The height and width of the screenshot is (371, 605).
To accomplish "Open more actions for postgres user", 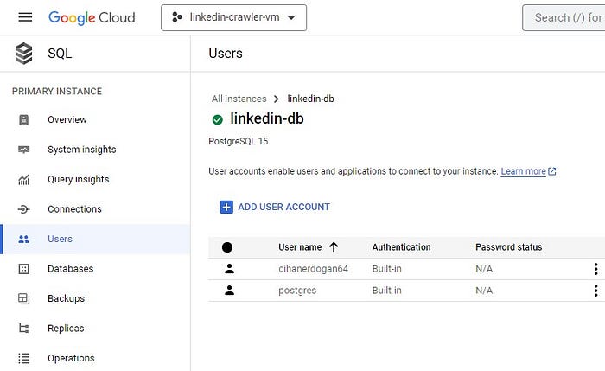I will pyautogui.click(x=595, y=291).
